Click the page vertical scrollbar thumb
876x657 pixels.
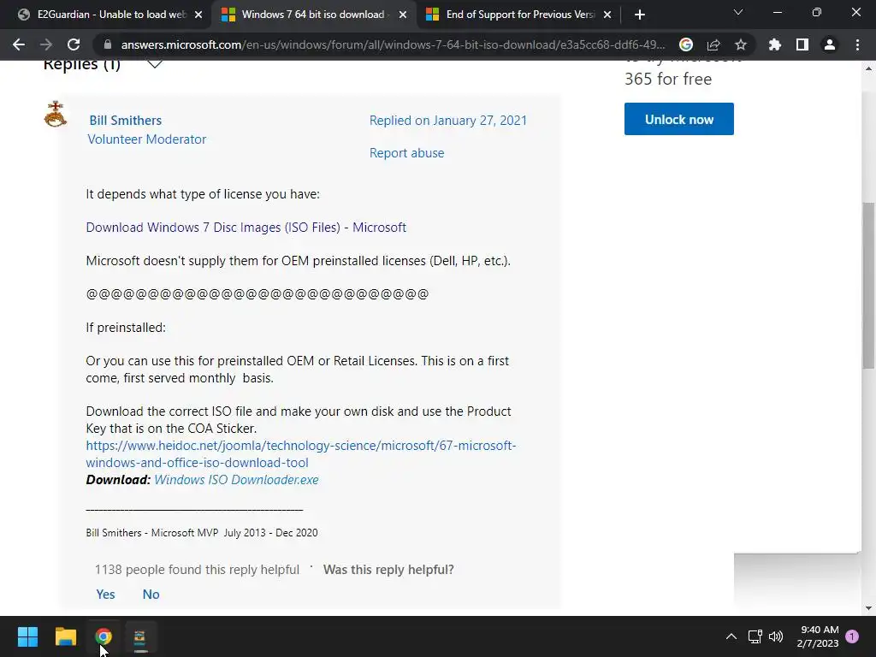click(x=868, y=285)
